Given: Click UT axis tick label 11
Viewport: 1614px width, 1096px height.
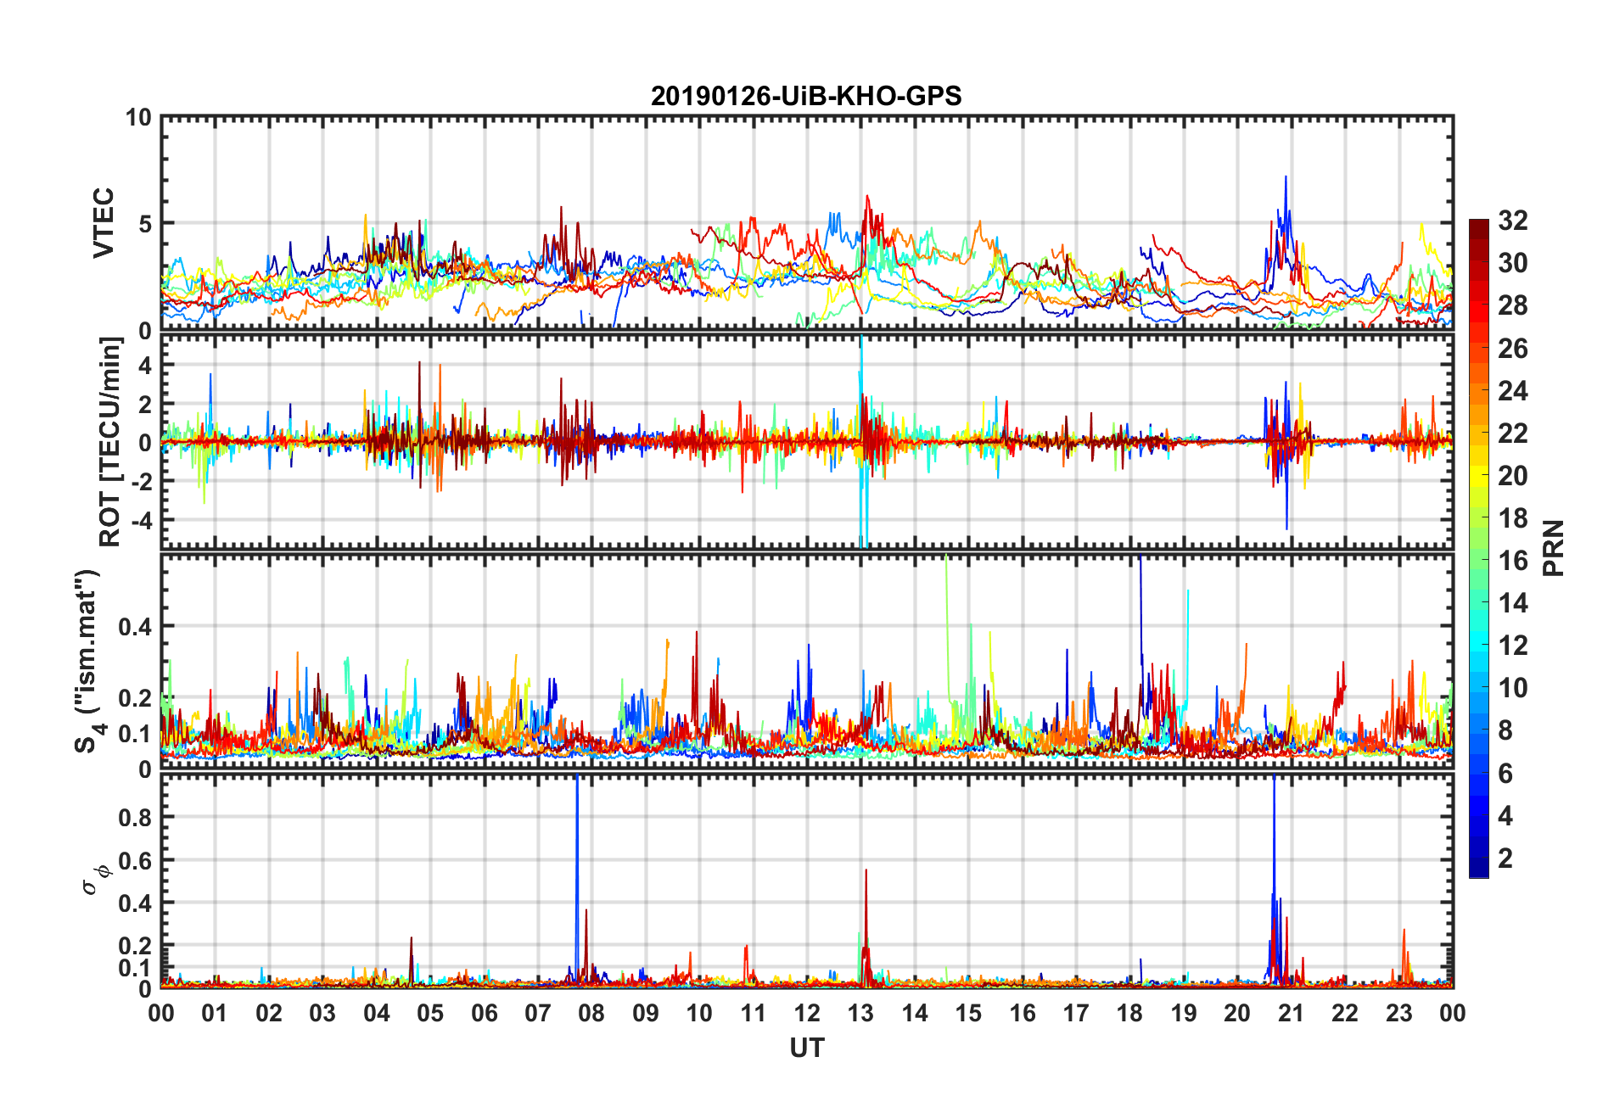Looking at the screenshot, I should [754, 1013].
